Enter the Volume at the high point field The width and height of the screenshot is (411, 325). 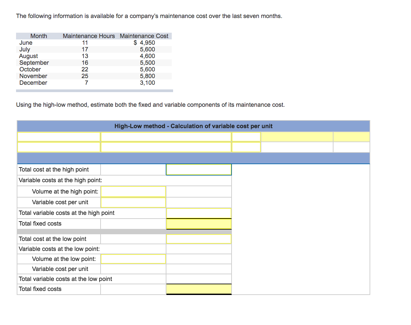pos(133,191)
